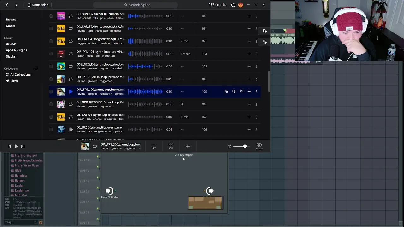Viewport: 404px width, 227px height.
Task: Toggle loop icon in the bottom player bar
Action: point(95,146)
